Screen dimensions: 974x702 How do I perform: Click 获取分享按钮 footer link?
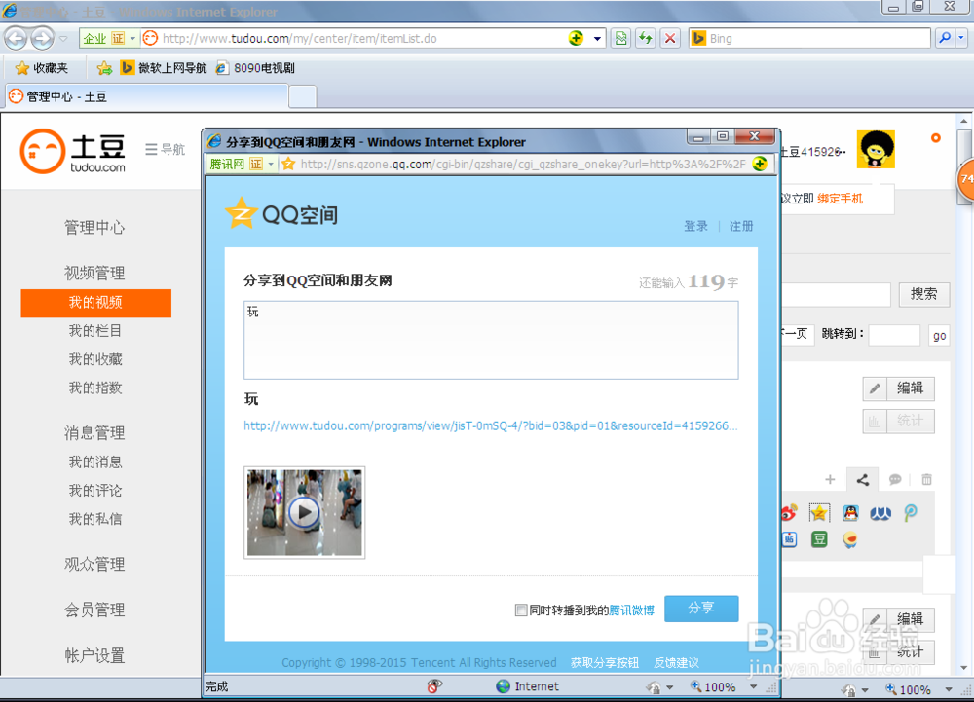[x=605, y=662]
